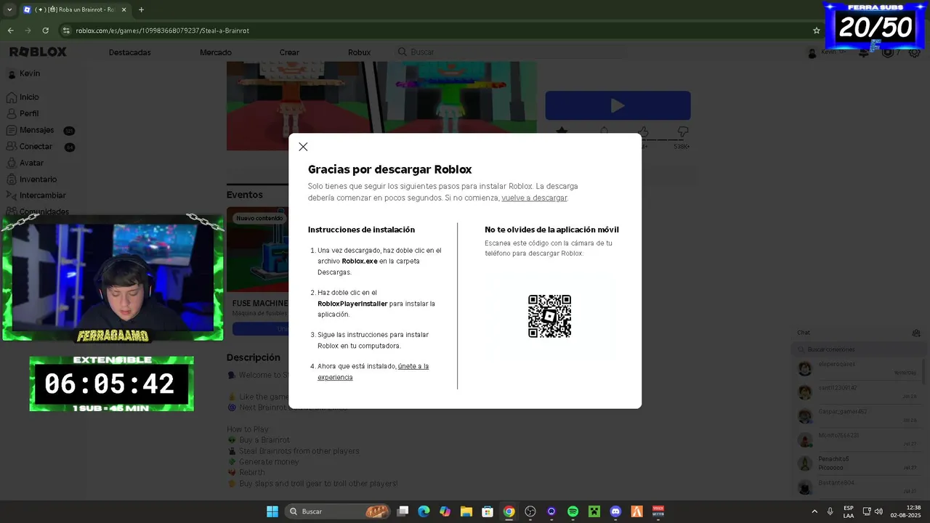Click the Roblox logo in the header
This screenshot has height=523, width=930.
[38, 52]
